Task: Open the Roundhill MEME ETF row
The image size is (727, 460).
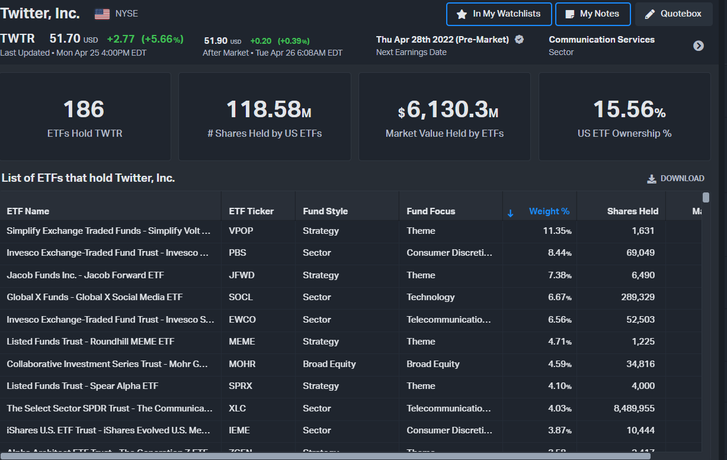Action: (x=91, y=342)
